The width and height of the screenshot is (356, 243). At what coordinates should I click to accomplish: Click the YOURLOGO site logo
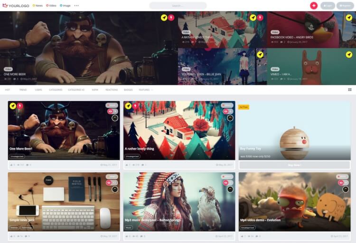[x=16, y=5]
